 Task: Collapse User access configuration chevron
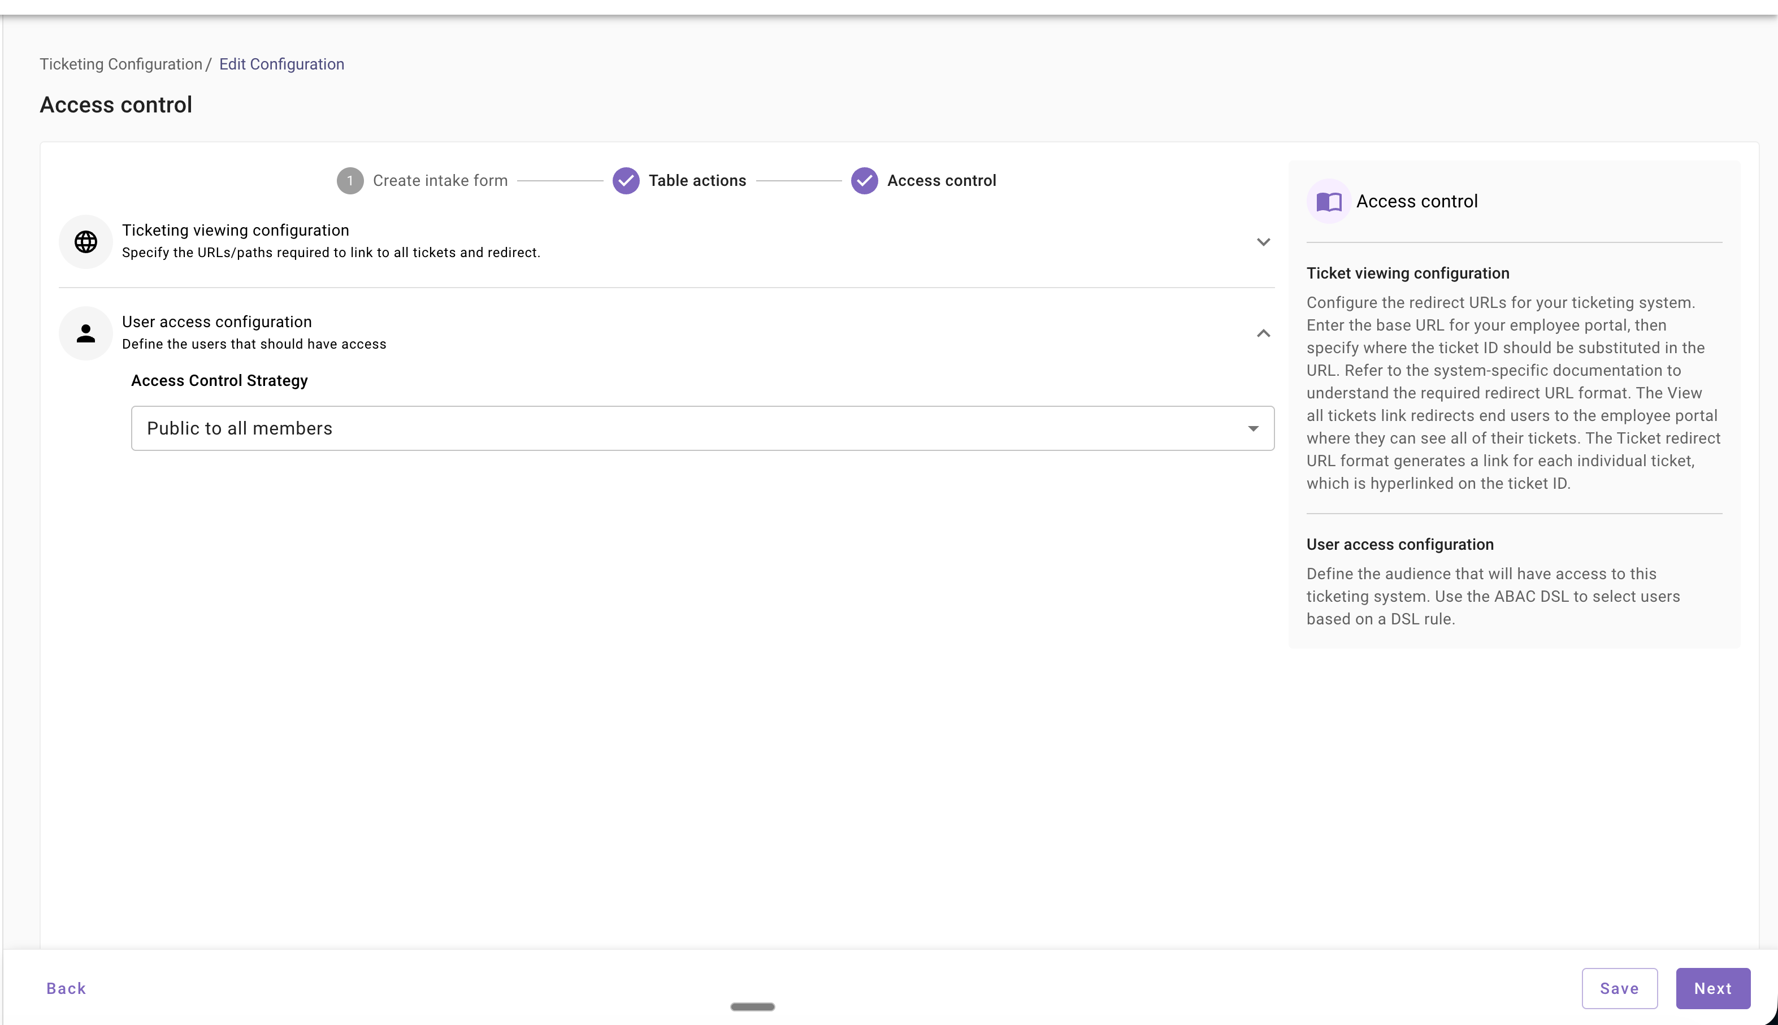coord(1263,334)
